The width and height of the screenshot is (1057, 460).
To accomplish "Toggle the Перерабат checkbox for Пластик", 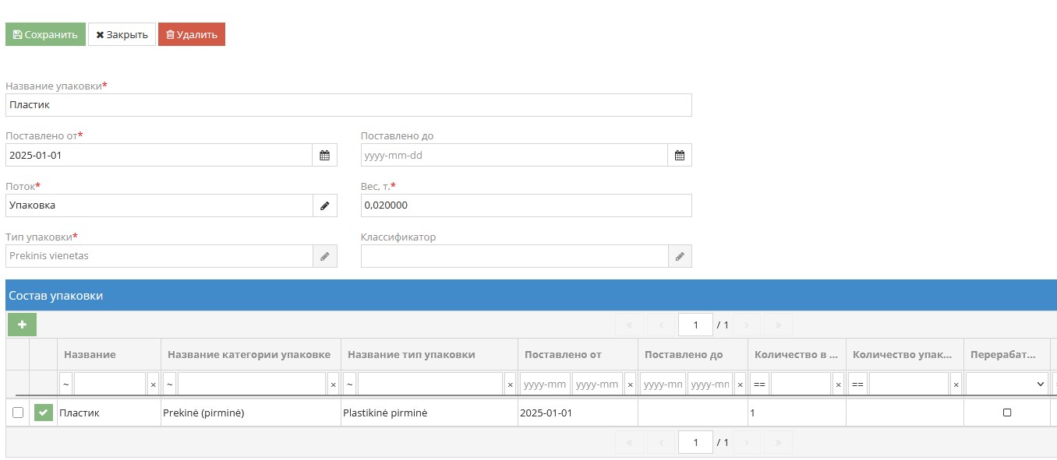I will coord(1006,413).
